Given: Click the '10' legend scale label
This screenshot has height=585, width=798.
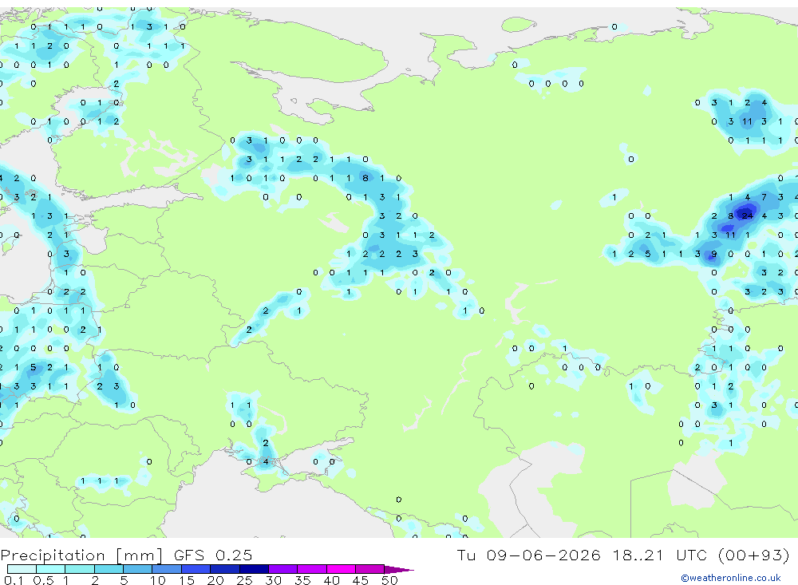Looking at the screenshot, I should click(x=158, y=580).
